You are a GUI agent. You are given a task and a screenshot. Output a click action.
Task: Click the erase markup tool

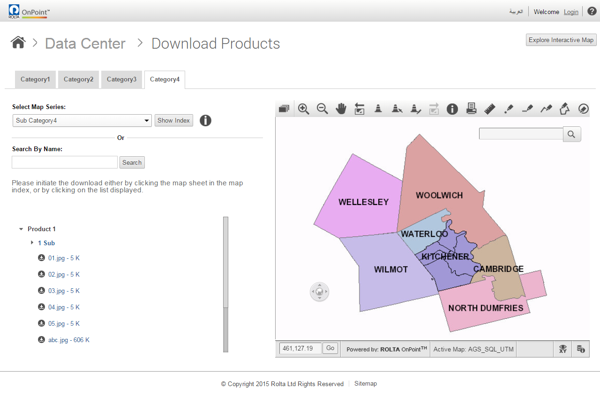pos(583,109)
